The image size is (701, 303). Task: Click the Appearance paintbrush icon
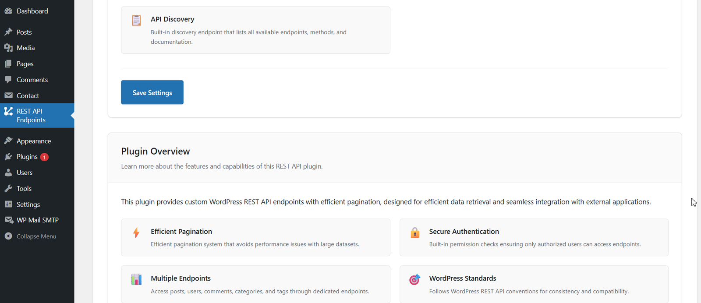[8, 141]
